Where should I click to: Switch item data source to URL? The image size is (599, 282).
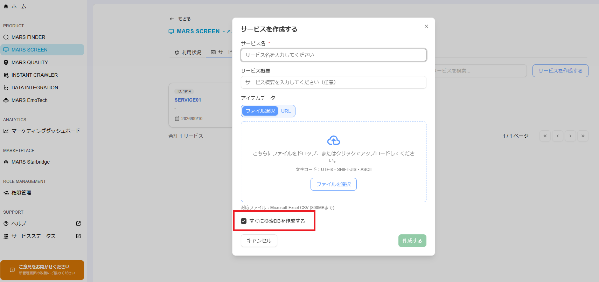click(x=286, y=111)
